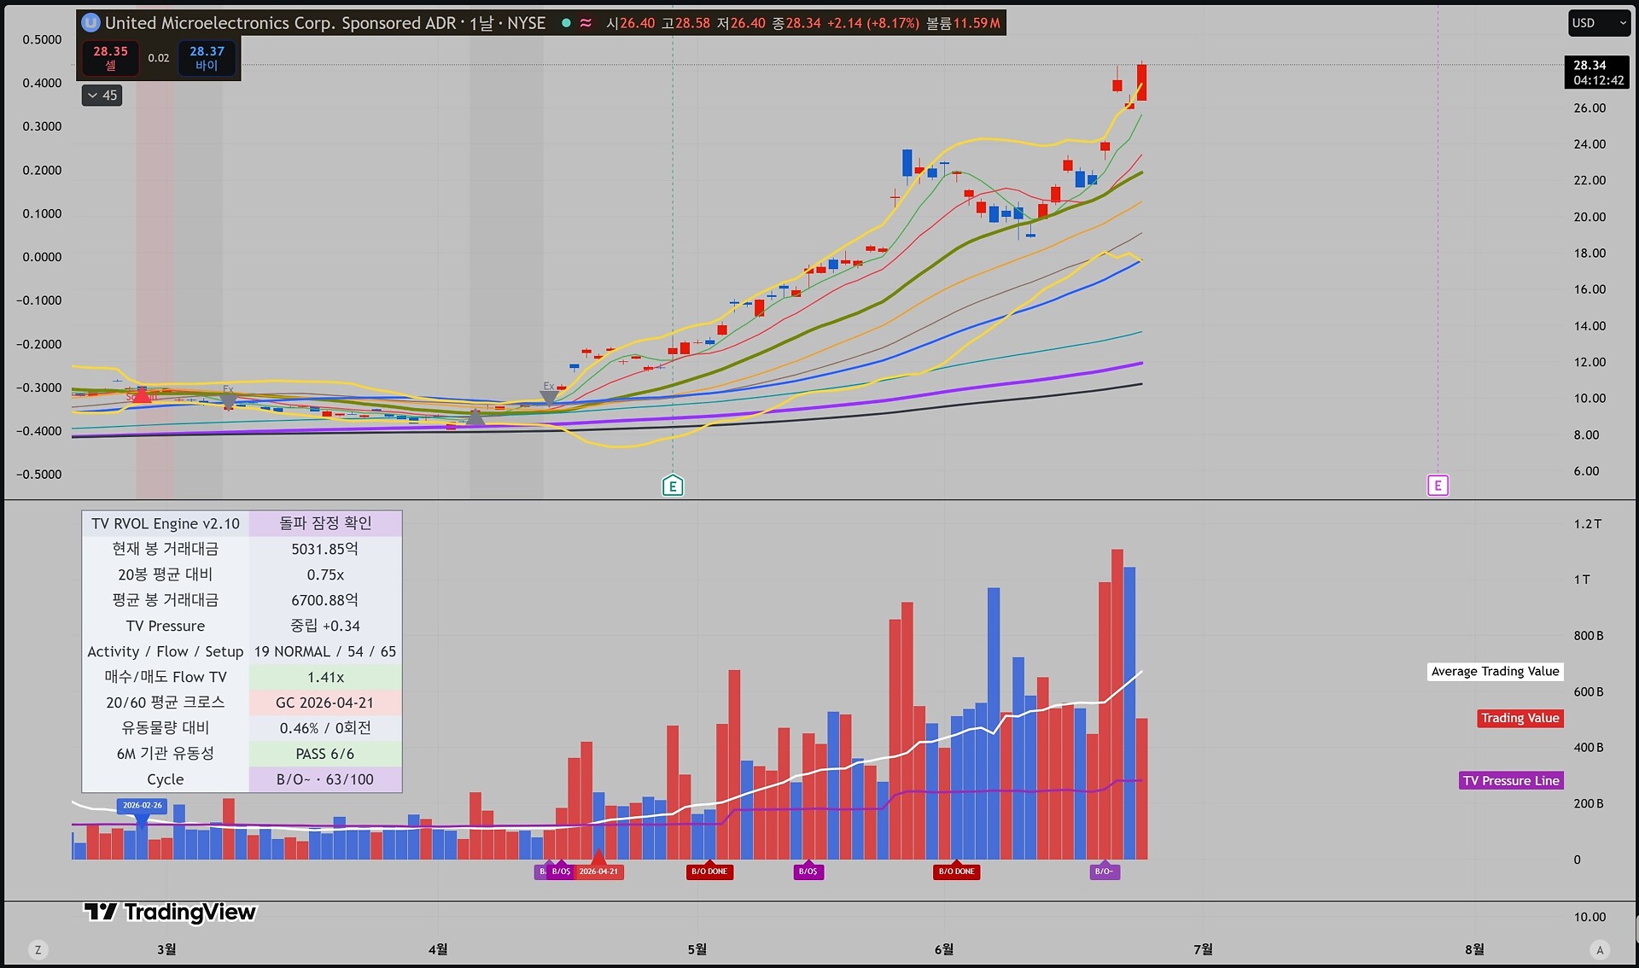Click the 유동물량 대비 row label
The height and width of the screenshot is (968, 1639).
(x=166, y=728)
